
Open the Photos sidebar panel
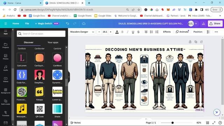[6, 57]
